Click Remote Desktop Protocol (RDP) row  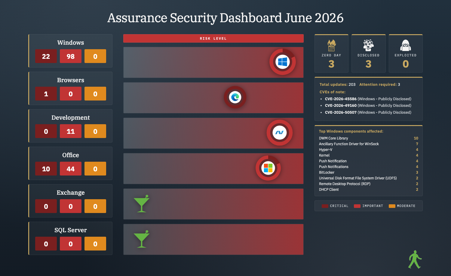pyautogui.click(x=369, y=184)
